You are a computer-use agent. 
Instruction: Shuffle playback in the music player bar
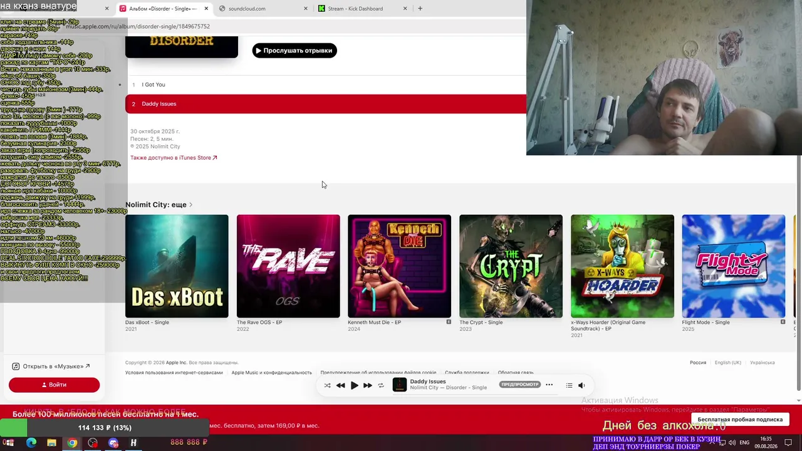pos(327,385)
